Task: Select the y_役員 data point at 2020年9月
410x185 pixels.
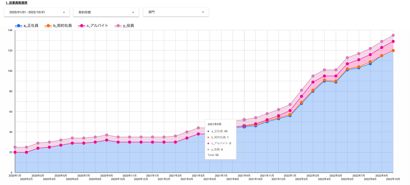Action: coord(107,135)
